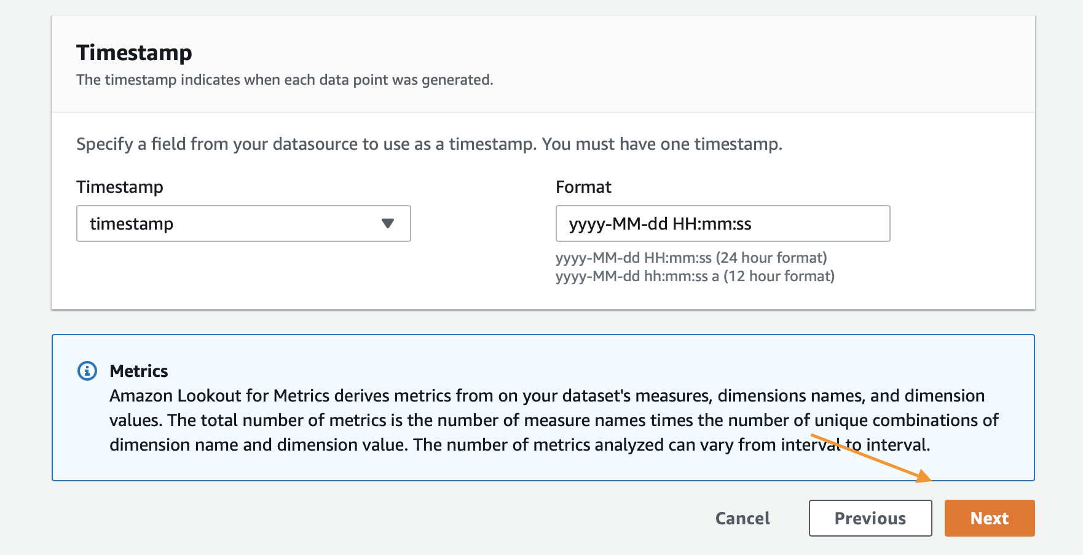Click the Metrics heading in info box
Viewport: 1083px width, 555px height.
(x=139, y=371)
